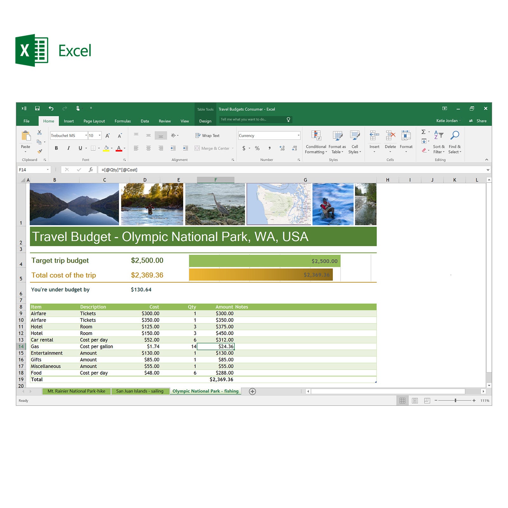The image size is (508, 508).
Task: Click the Insert cells button
Action: pyautogui.click(x=374, y=142)
